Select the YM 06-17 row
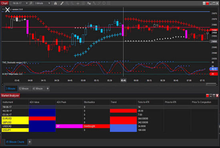The height and width of the screenshot is (148, 220). [x=110, y=107]
